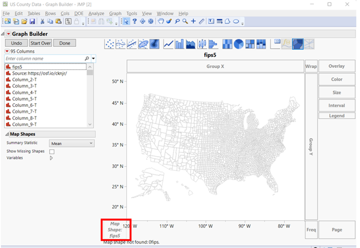Select the Smoother graph element

120,44
